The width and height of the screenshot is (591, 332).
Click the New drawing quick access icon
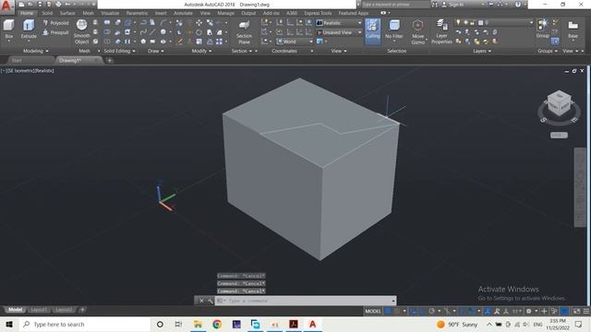[x=22, y=5]
